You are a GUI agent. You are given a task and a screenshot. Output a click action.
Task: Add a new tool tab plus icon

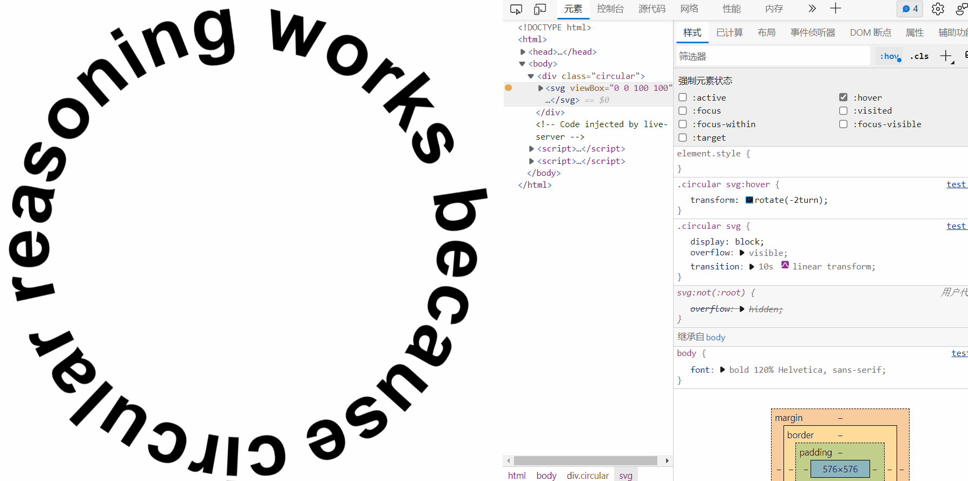tap(835, 9)
